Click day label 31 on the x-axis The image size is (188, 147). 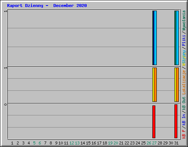tap(176, 143)
